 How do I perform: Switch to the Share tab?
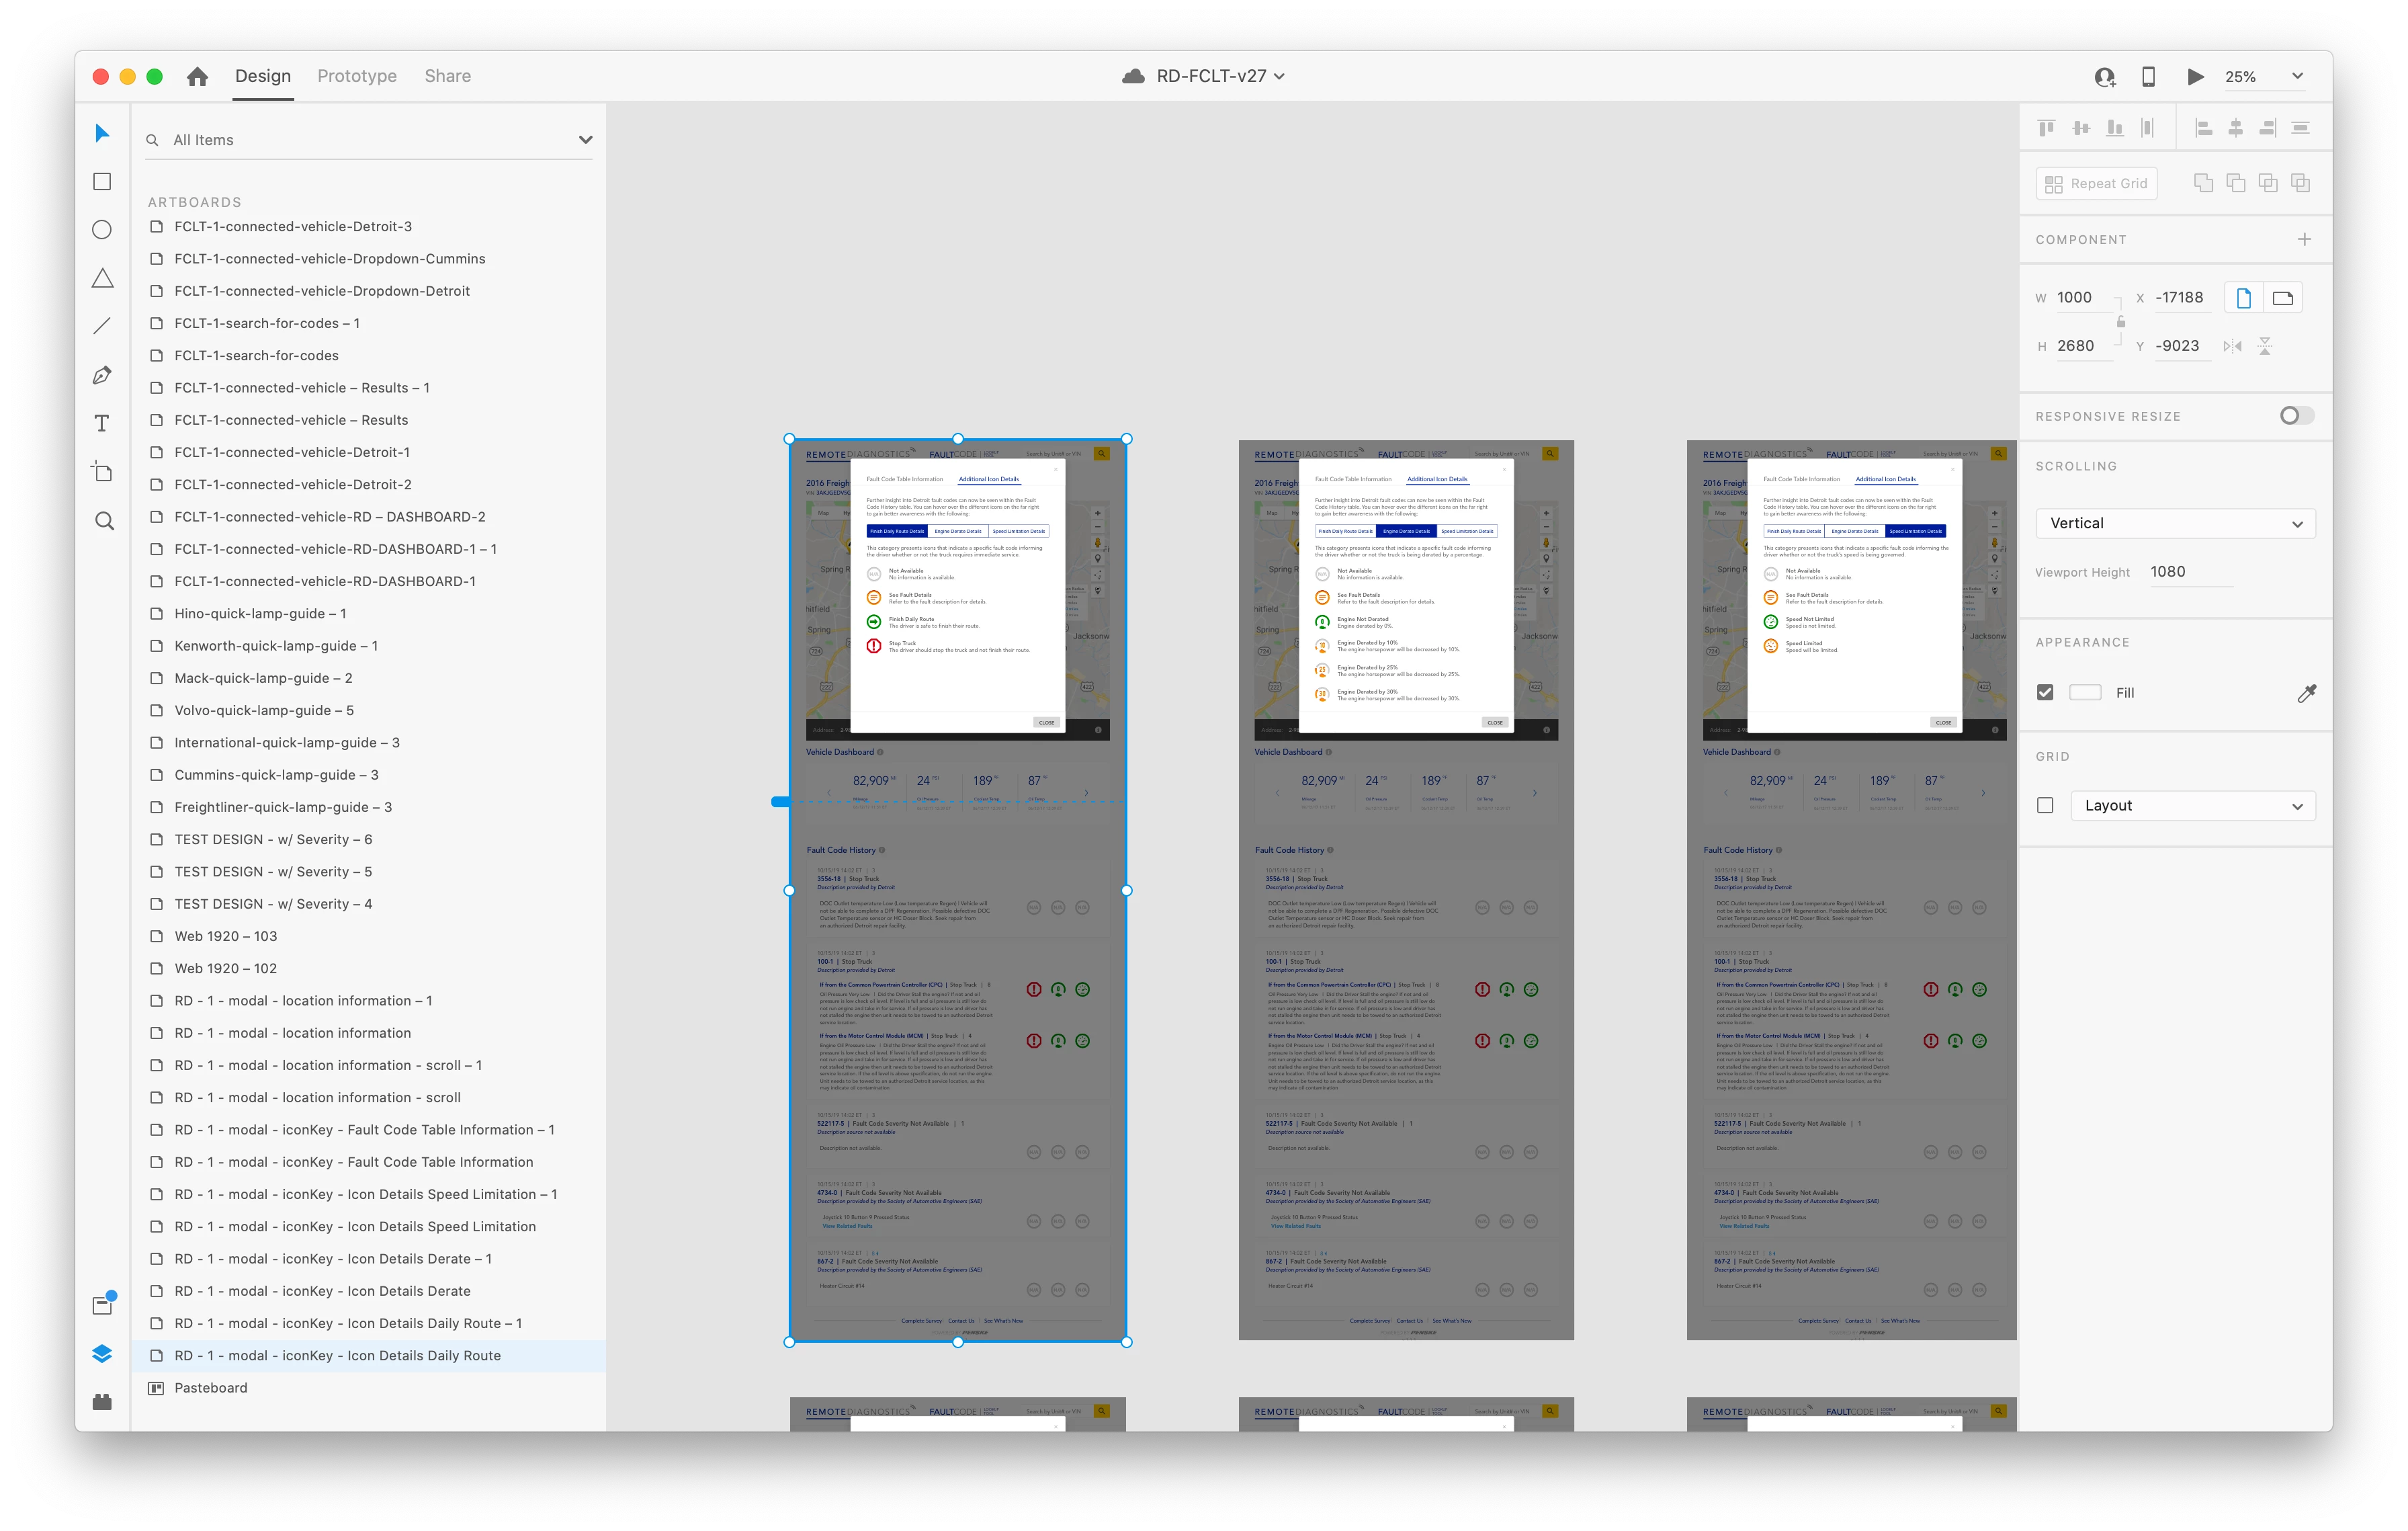(447, 76)
